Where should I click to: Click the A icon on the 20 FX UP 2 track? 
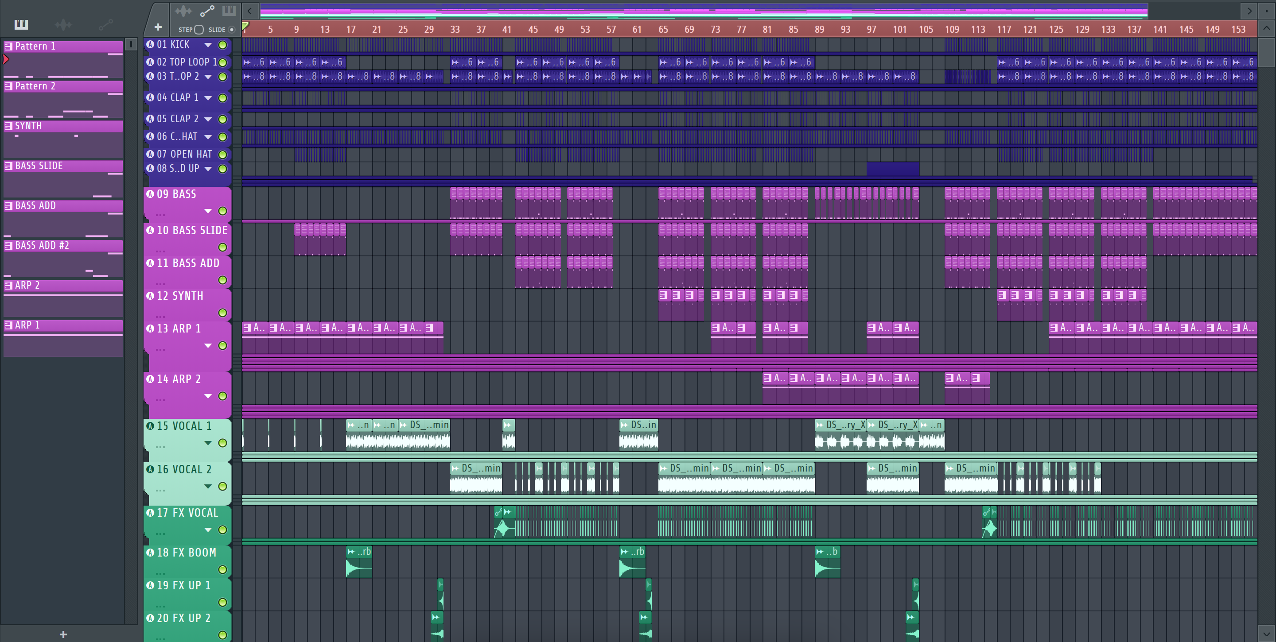150,618
